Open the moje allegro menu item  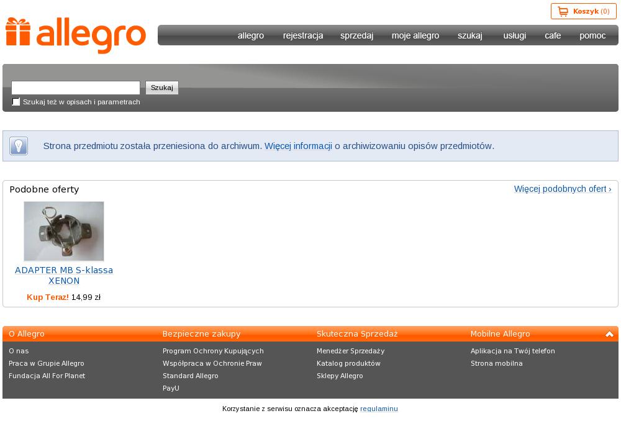coord(415,35)
